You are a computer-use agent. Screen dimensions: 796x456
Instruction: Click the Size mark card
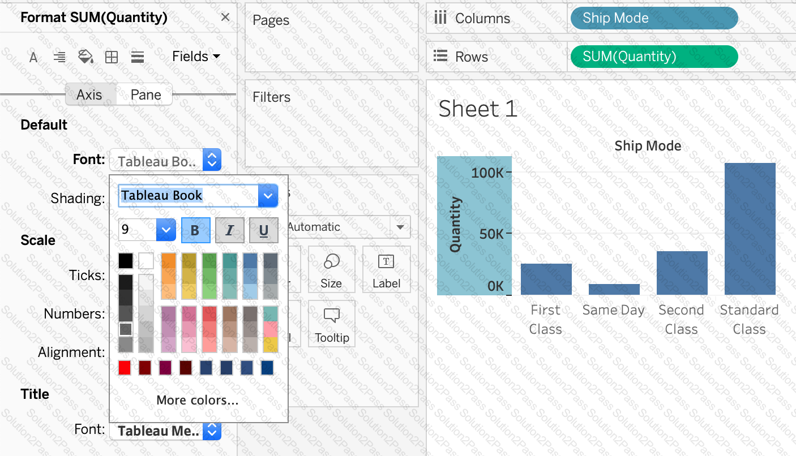331,269
